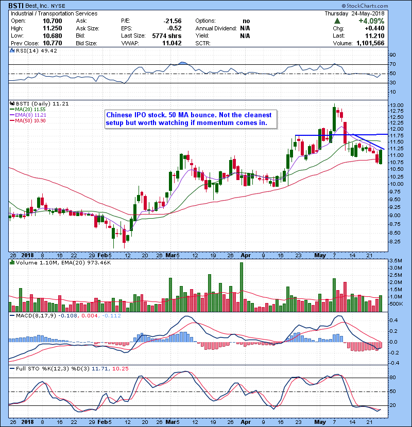Viewport: 412px width, 427px height.
Task: Click the percent change "+4.09%"
Action: click(371, 21)
